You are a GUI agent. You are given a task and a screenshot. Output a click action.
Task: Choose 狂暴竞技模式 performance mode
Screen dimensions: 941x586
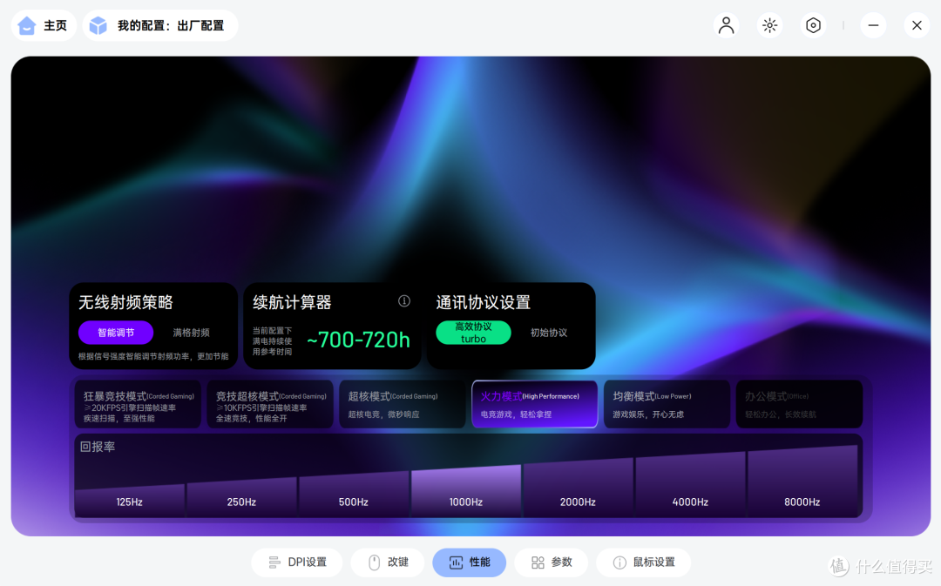[x=138, y=404]
